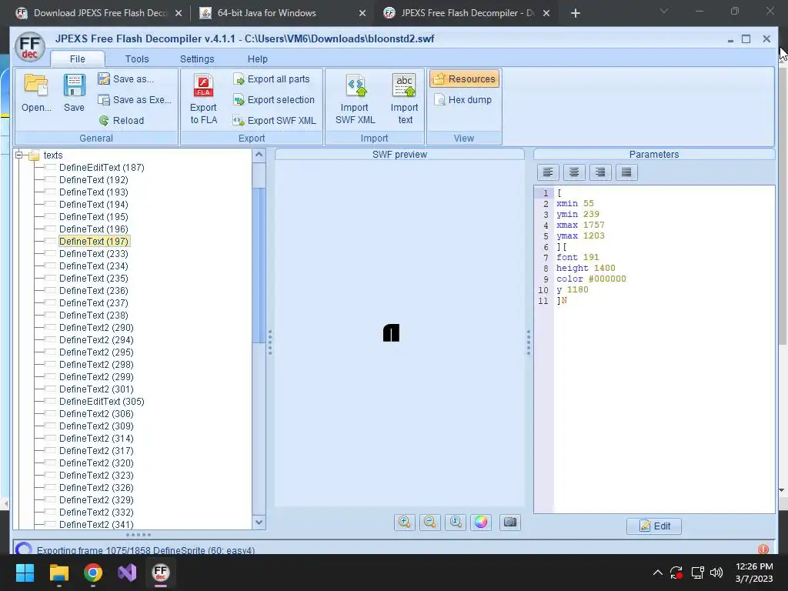788x591 pixels.
Task: Choose Save as... in General group
Action: click(126, 79)
